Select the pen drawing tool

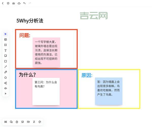click(6, 72)
